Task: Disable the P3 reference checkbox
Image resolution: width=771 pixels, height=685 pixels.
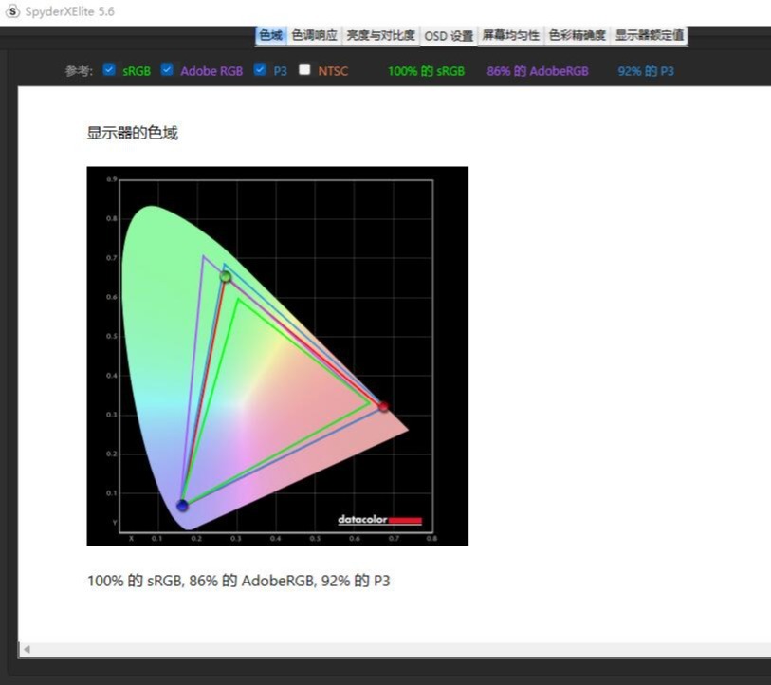Action: pos(261,70)
